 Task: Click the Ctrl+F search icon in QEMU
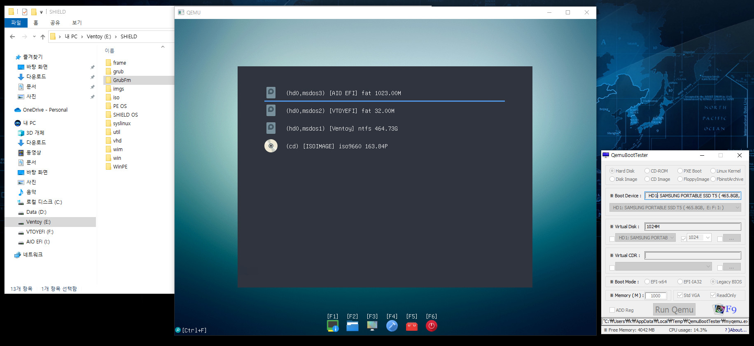point(178,330)
